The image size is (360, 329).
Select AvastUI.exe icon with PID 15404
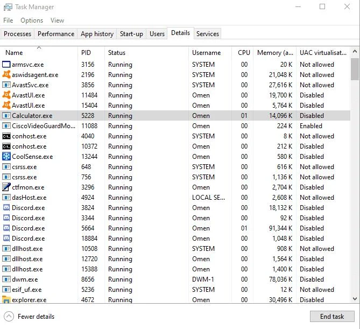coord(6,106)
